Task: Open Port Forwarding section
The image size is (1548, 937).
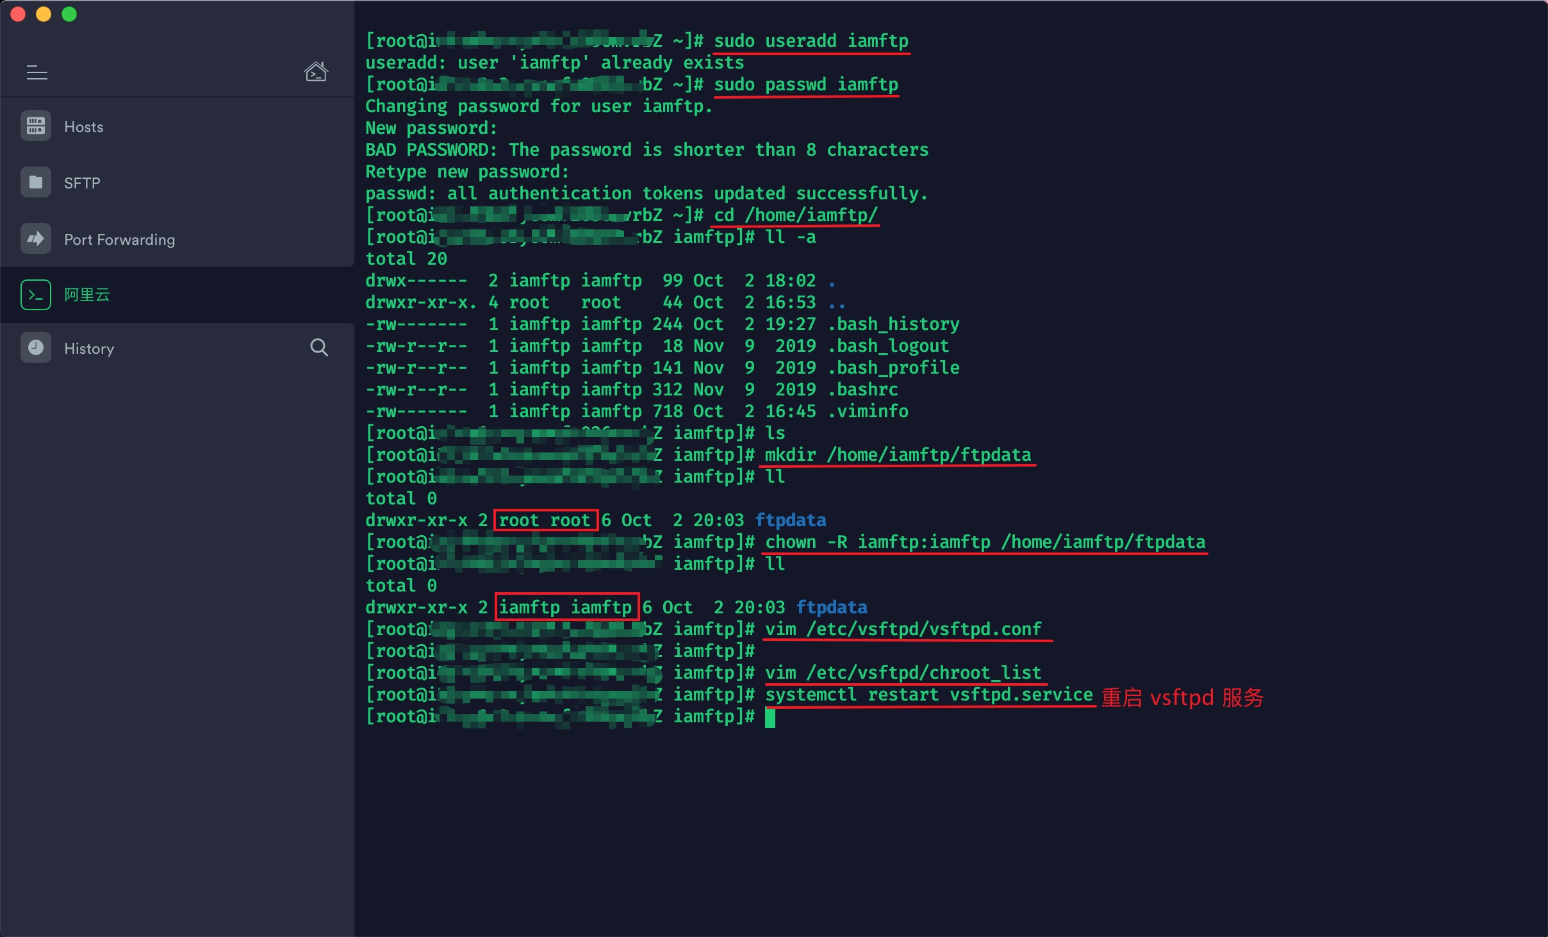Action: click(x=120, y=240)
